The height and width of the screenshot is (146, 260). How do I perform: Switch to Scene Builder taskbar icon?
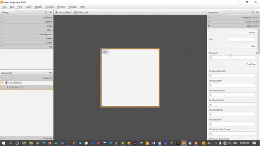[x=184, y=143]
